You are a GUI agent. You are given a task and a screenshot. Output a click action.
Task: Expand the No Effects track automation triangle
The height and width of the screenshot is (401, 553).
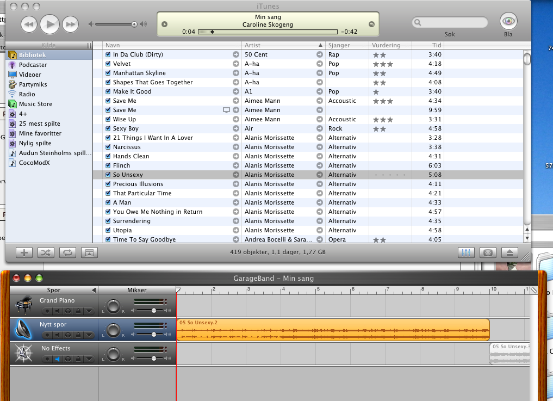[89, 359]
